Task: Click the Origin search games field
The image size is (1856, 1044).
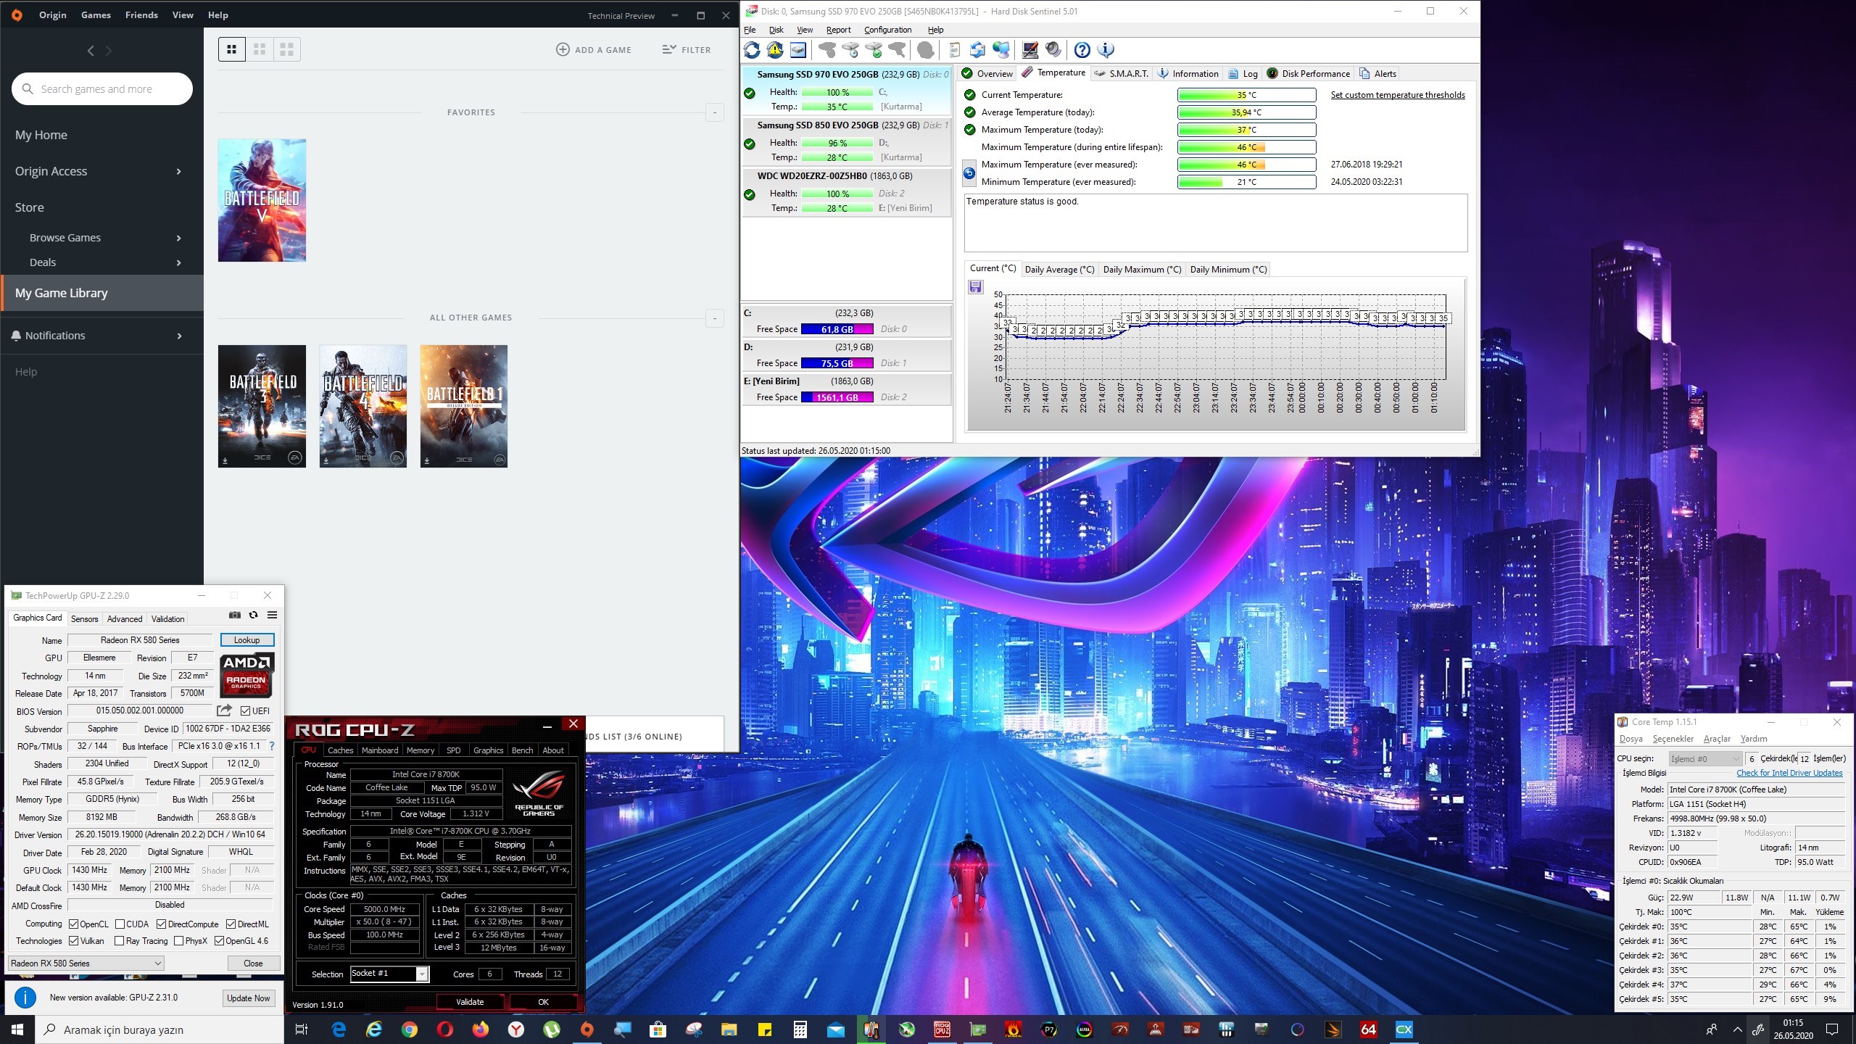Action: click(x=102, y=89)
